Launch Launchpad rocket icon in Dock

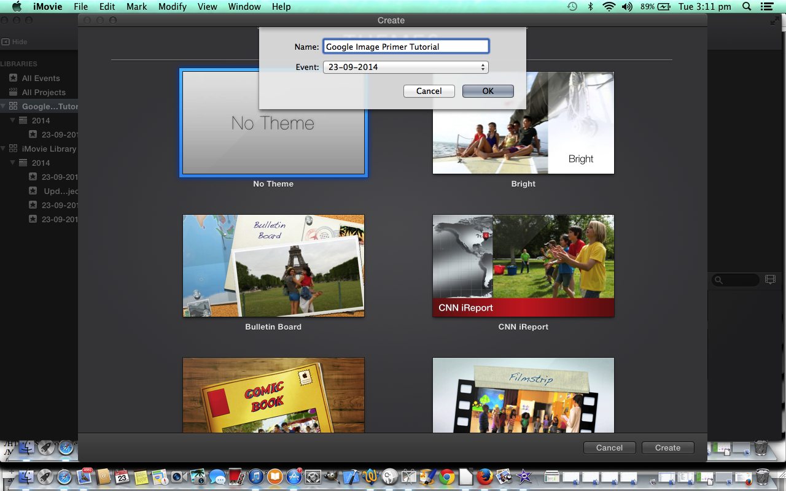tap(45, 477)
